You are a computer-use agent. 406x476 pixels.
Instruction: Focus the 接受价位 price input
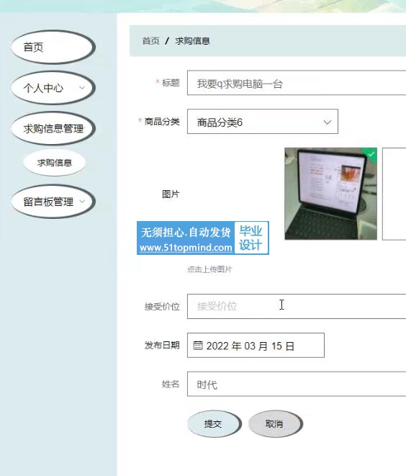tap(297, 306)
